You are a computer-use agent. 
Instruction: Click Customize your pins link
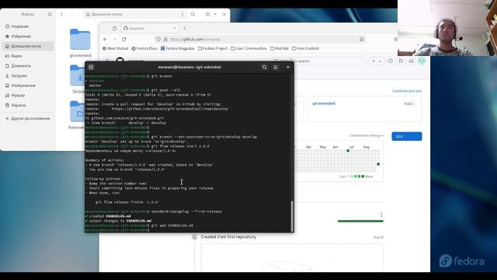407,91
